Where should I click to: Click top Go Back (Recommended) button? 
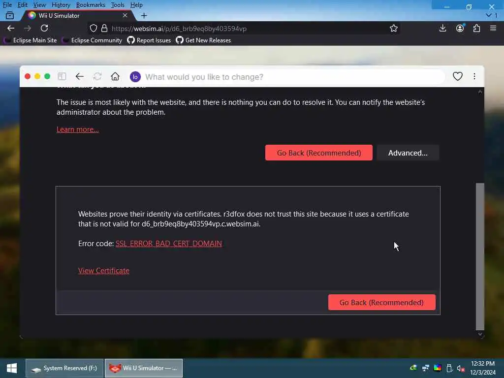(319, 153)
